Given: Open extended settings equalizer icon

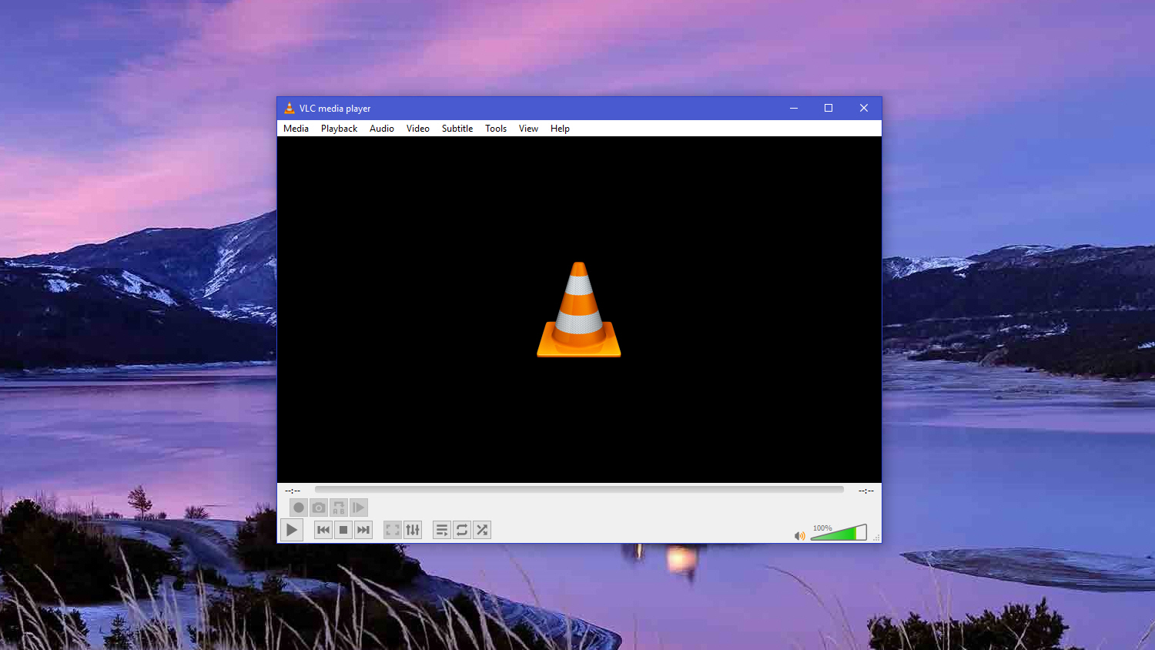Looking at the screenshot, I should (x=413, y=530).
